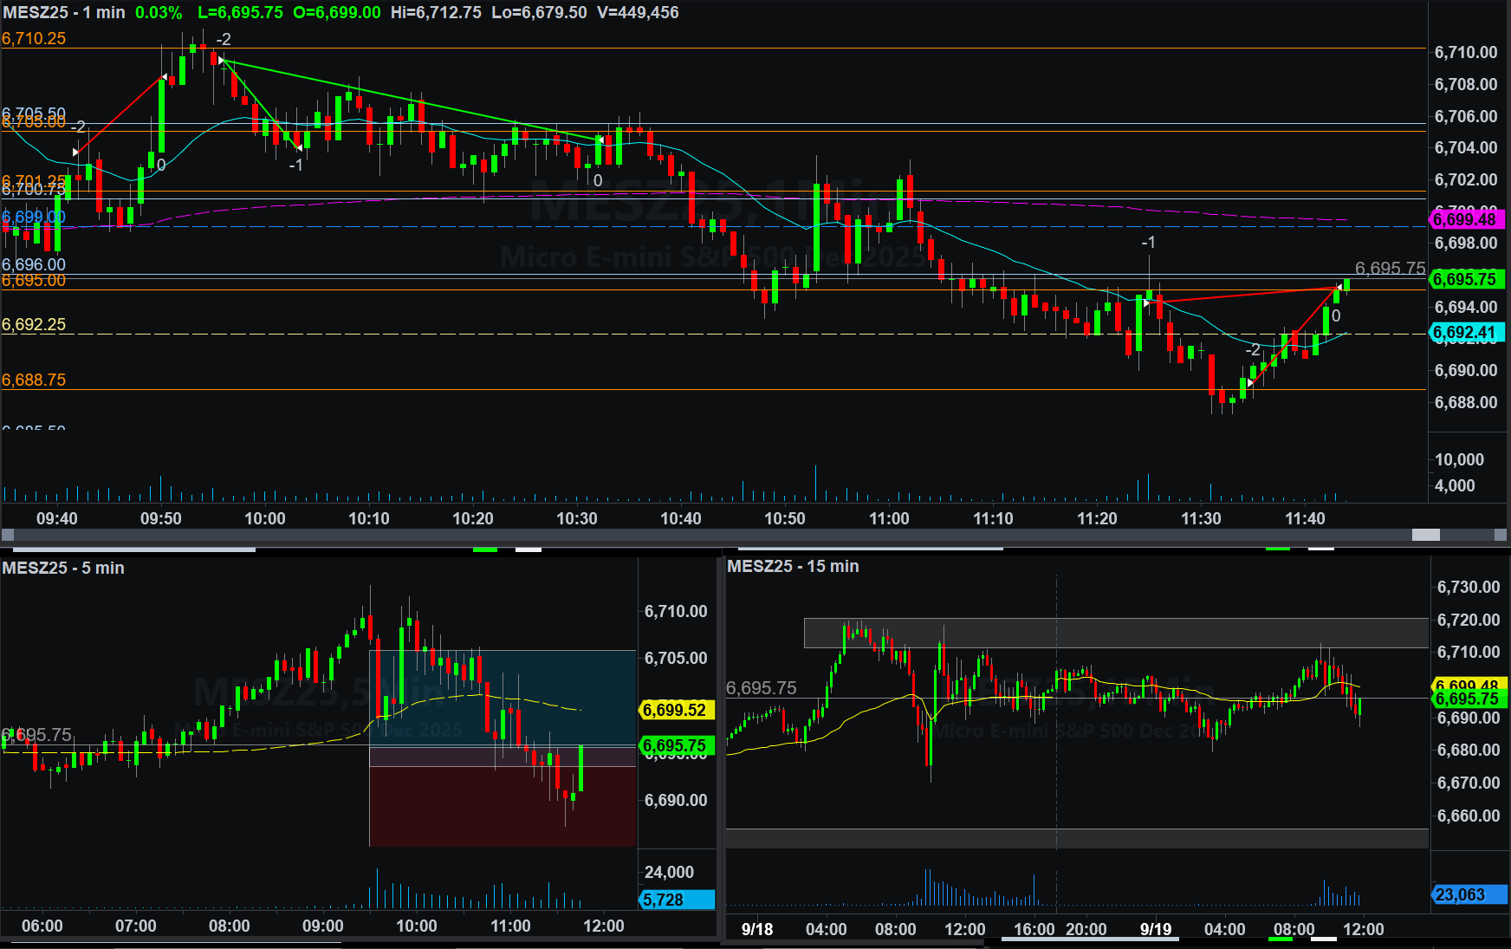Screen dimensions: 1511x949
Task: Select the orange 6,688.75 price level label
Action: [34, 380]
